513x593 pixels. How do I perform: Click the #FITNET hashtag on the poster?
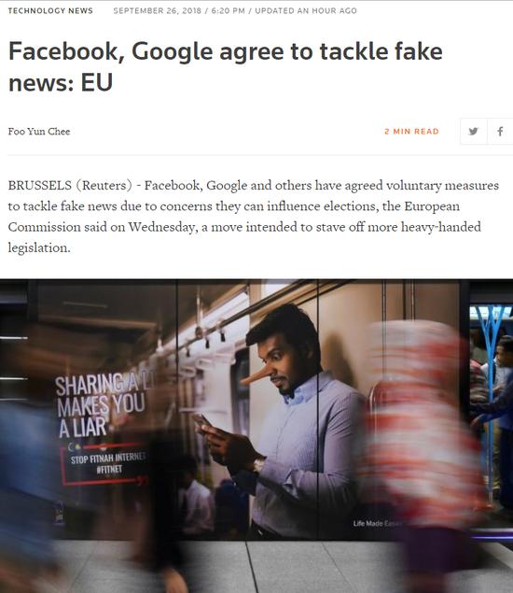click(x=109, y=470)
